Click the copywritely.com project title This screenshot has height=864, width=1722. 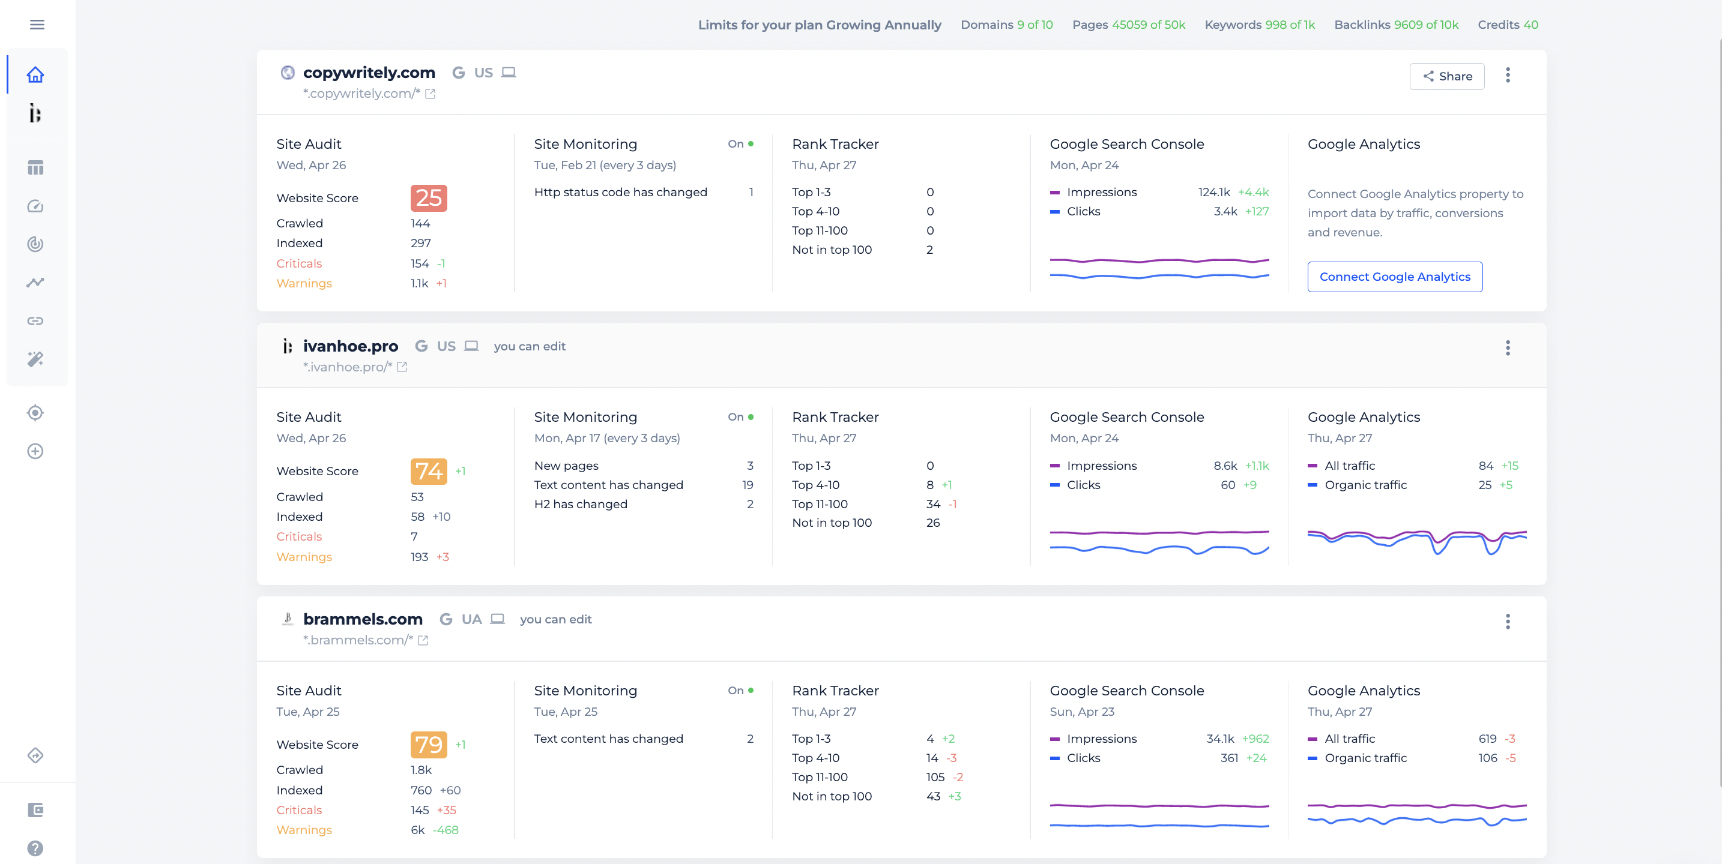click(x=369, y=72)
